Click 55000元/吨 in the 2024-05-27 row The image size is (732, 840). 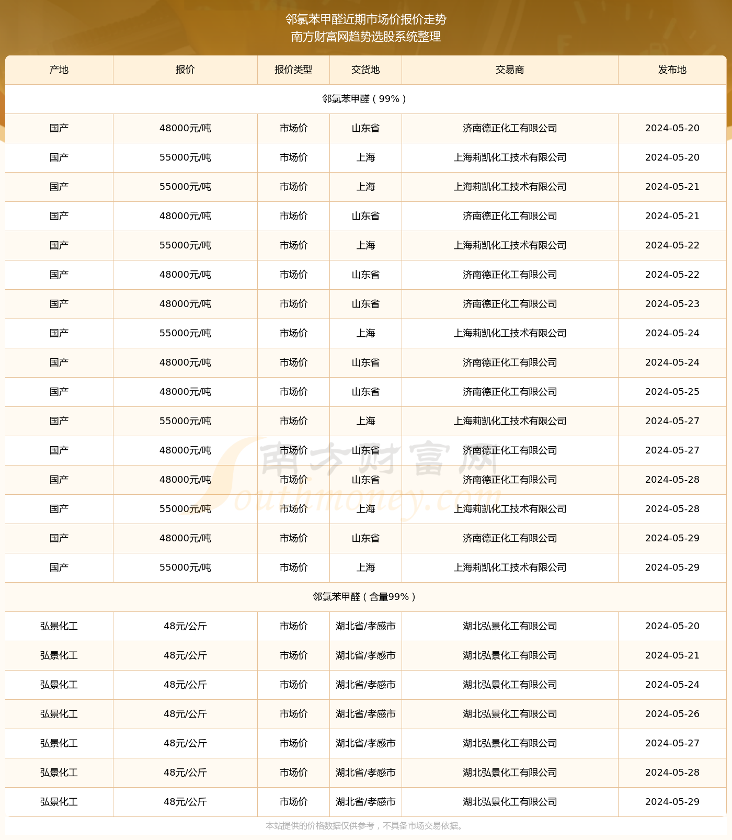pos(185,421)
